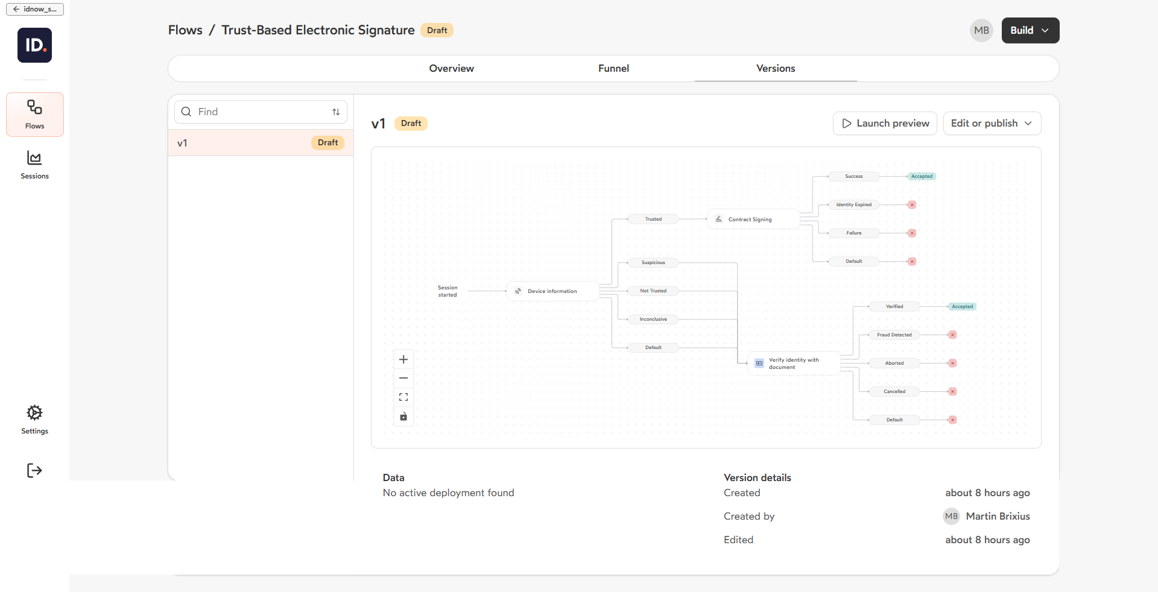Select the Versions tab

(776, 69)
